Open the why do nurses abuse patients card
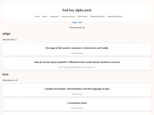Viewport: 154px width, 115px height. [77, 64]
